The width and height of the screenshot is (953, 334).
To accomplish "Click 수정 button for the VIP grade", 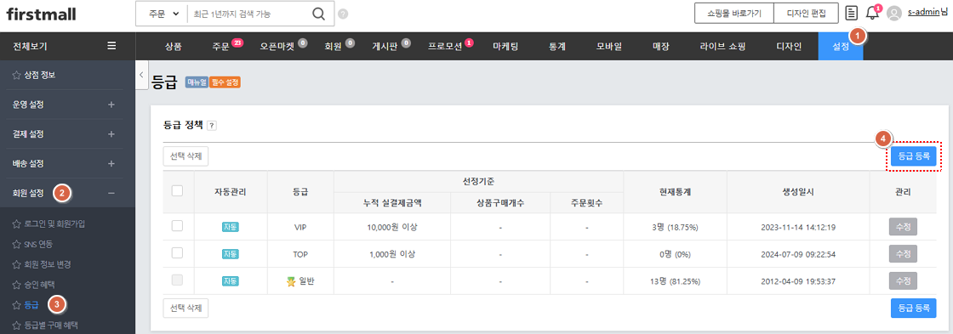I will point(903,227).
